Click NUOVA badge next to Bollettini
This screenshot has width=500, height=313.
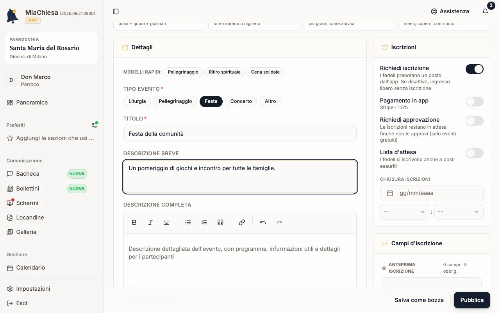tap(77, 189)
